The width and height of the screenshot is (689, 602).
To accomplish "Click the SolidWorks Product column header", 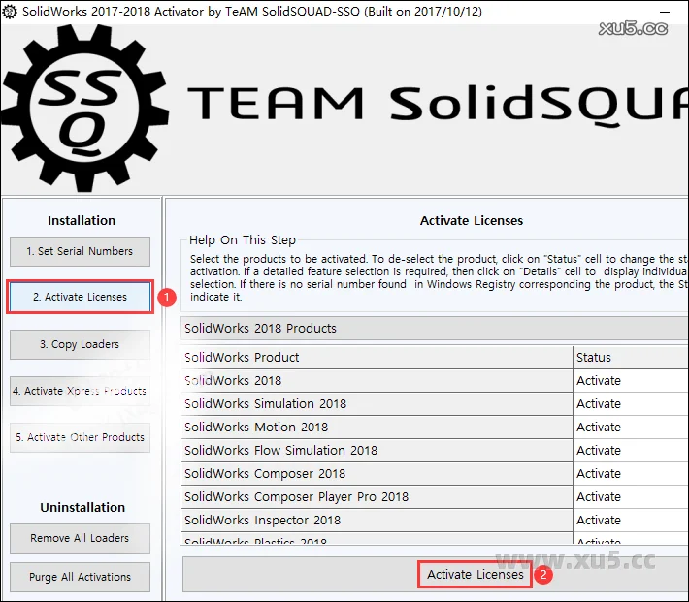I will coord(377,358).
